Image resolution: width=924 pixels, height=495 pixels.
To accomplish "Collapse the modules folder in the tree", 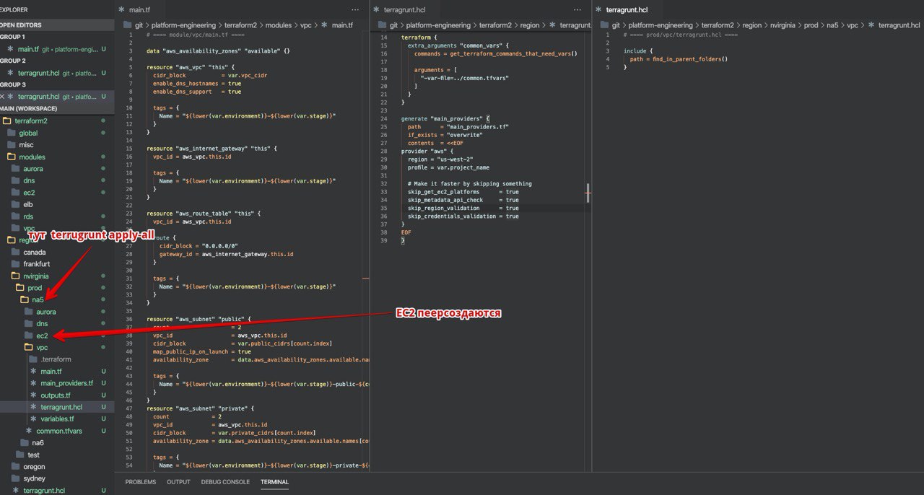I will coord(32,157).
